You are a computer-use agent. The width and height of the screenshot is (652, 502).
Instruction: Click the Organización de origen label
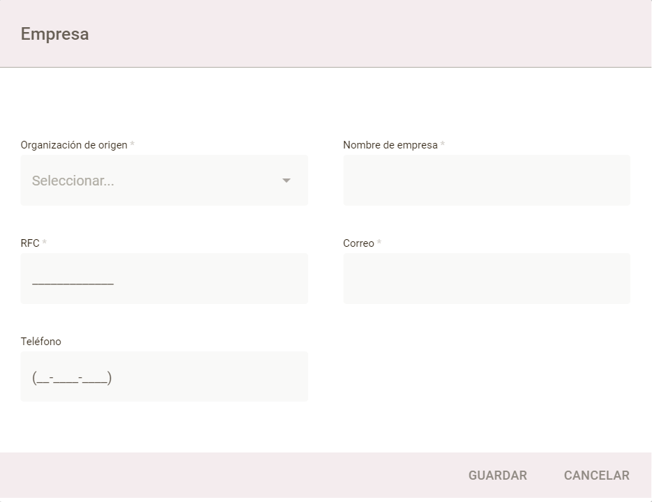(x=74, y=145)
